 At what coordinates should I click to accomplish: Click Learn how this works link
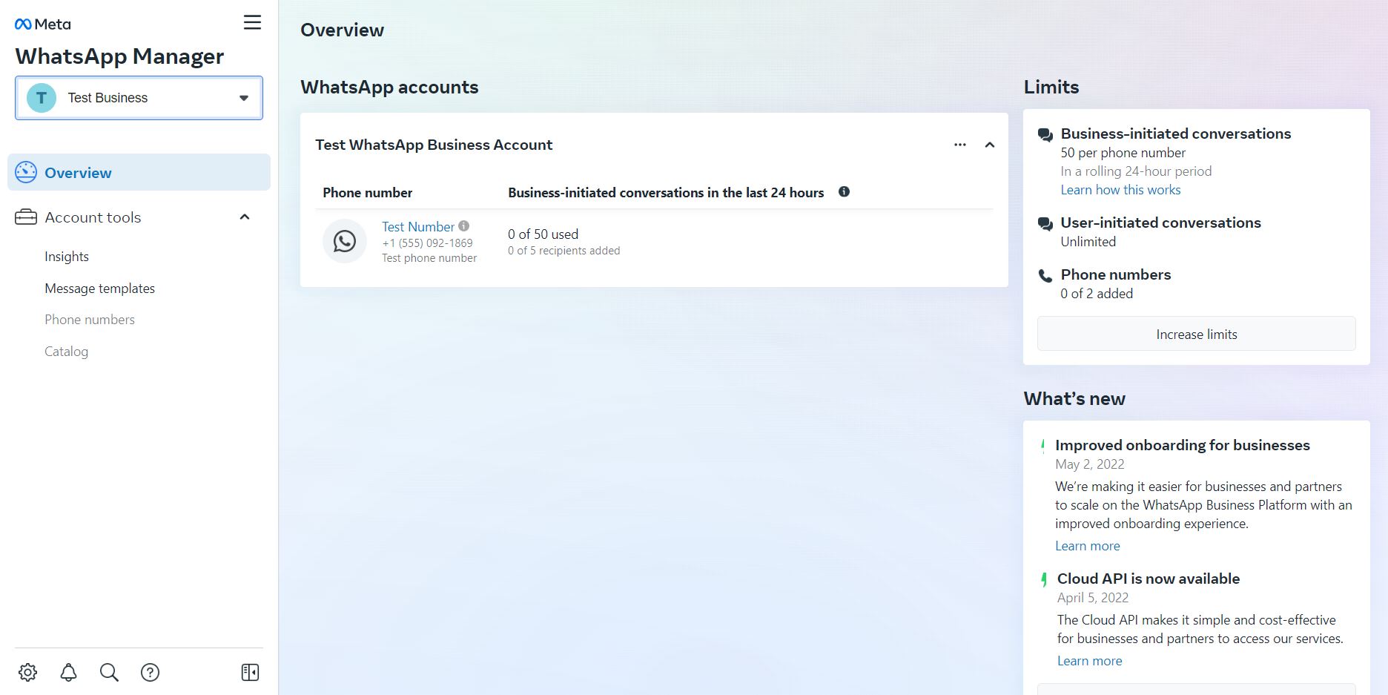point(1120,190)
